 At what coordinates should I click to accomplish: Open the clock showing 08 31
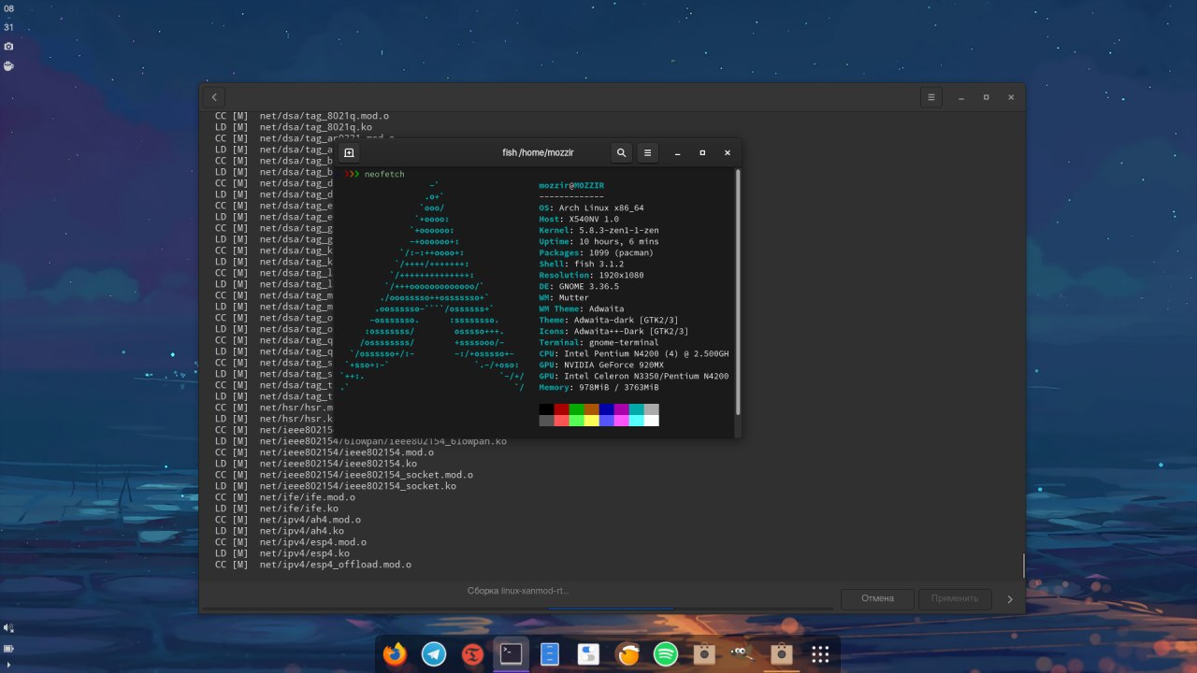click(8, 17)
